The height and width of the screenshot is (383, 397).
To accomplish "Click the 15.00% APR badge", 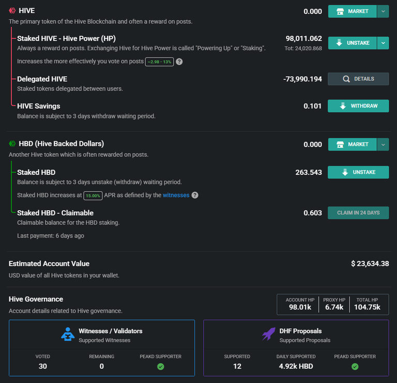I will 93,196.
